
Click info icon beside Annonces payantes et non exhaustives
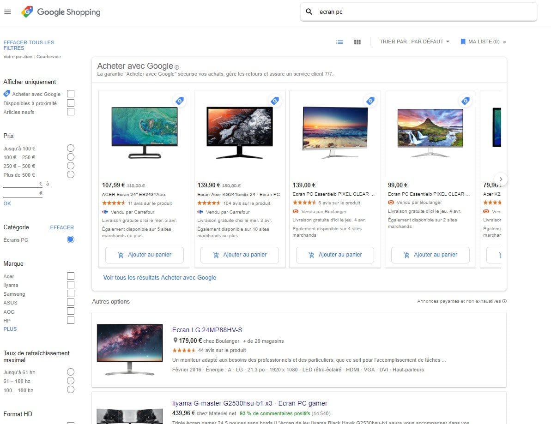[504, 301]
